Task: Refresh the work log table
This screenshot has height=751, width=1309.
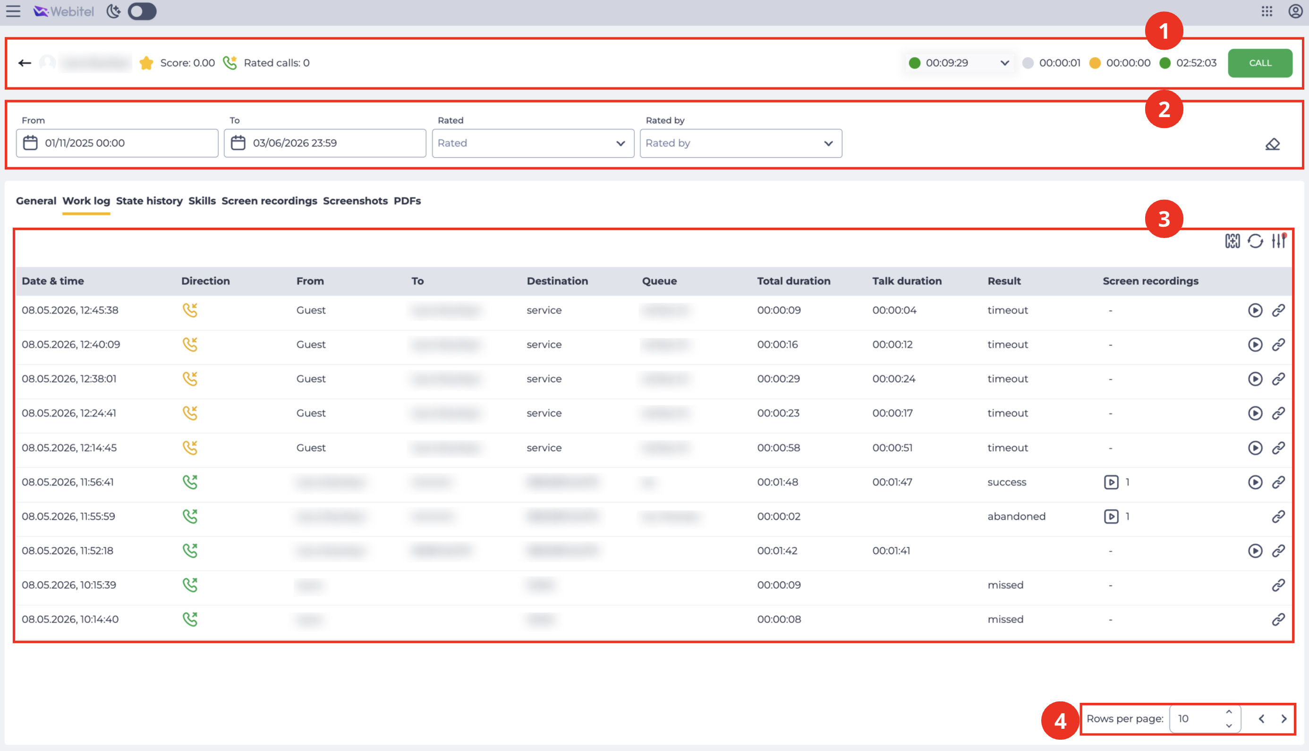Action: coord(1255,241)
